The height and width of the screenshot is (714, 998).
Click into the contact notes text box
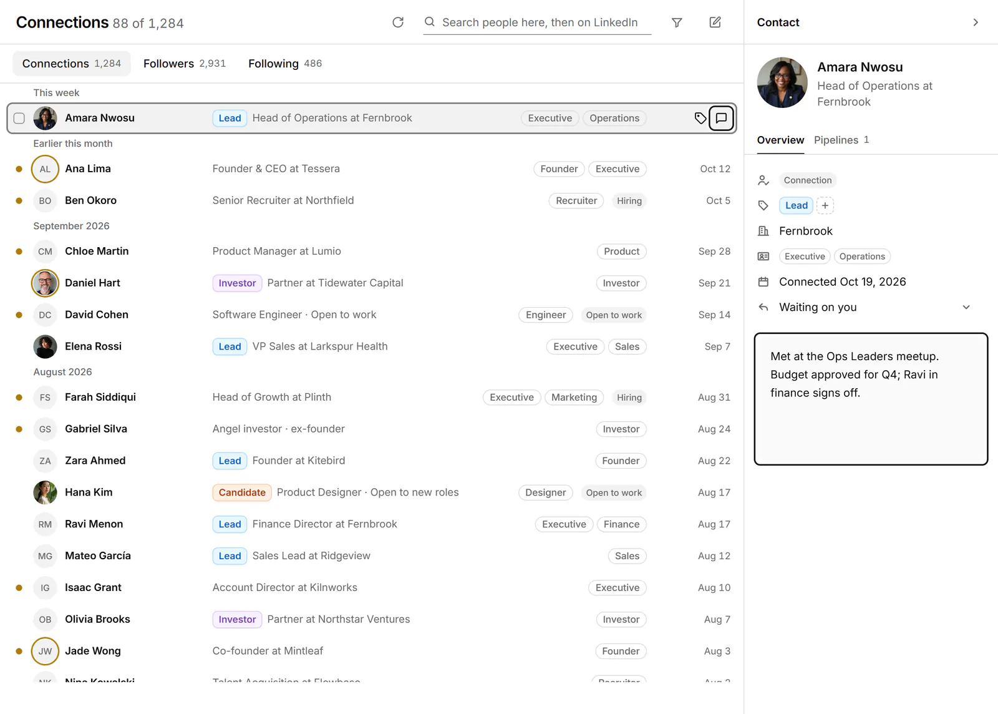point(871,399)
